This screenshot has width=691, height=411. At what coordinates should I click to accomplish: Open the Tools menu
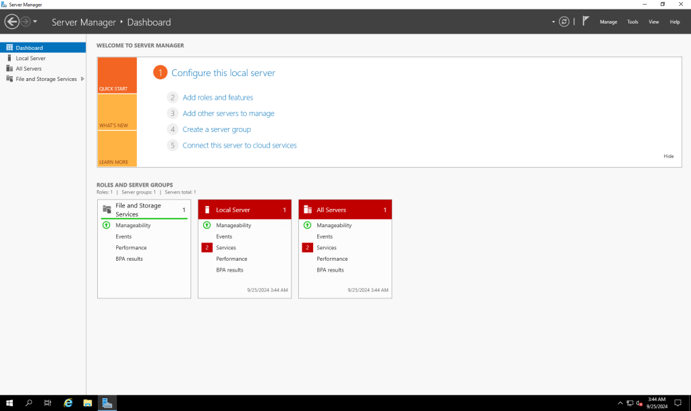(x=632, y=22)
